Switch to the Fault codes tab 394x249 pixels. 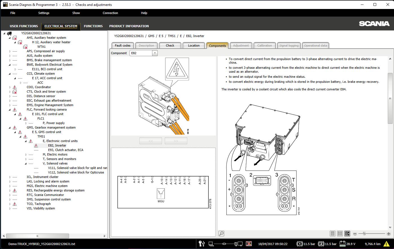tap(123, 45)
